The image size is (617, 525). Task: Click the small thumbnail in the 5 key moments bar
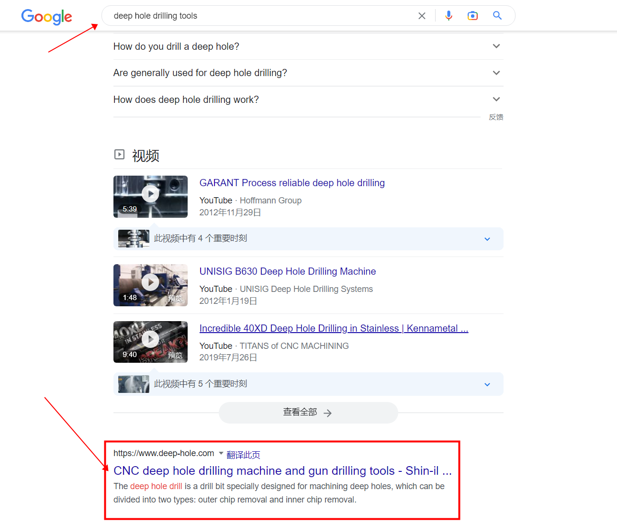[134, 384]
